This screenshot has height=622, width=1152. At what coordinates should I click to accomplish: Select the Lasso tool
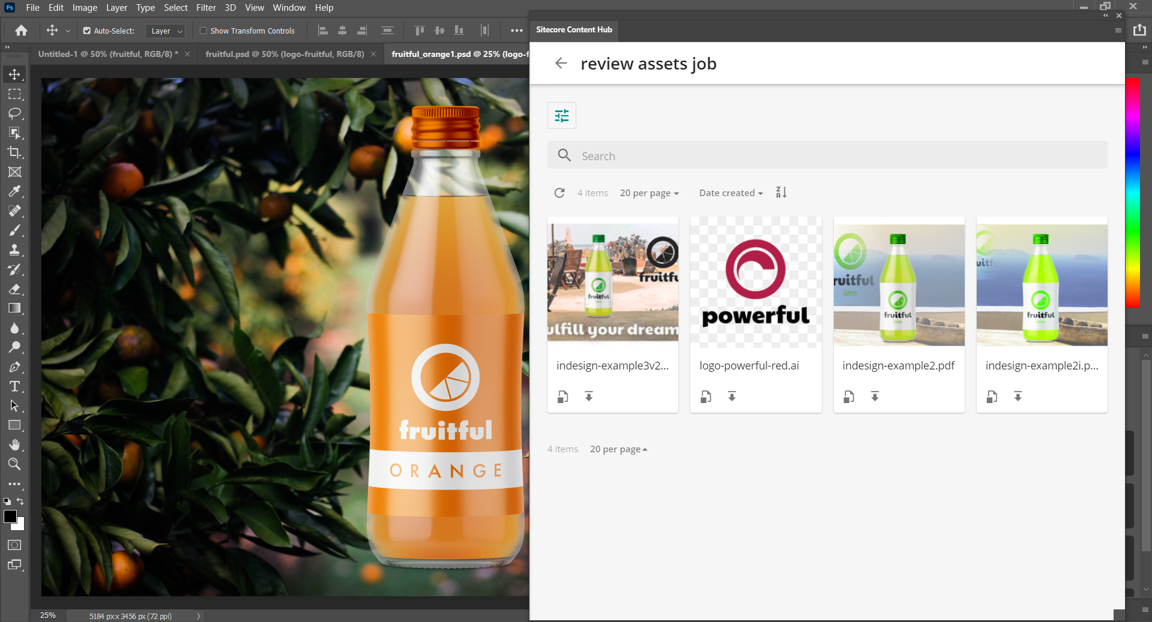coord(14,113)
